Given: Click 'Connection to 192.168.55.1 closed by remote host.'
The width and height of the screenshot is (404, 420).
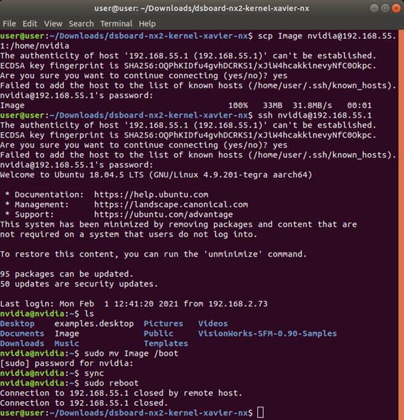Looking at the screenshot, I should click(122, 393).
